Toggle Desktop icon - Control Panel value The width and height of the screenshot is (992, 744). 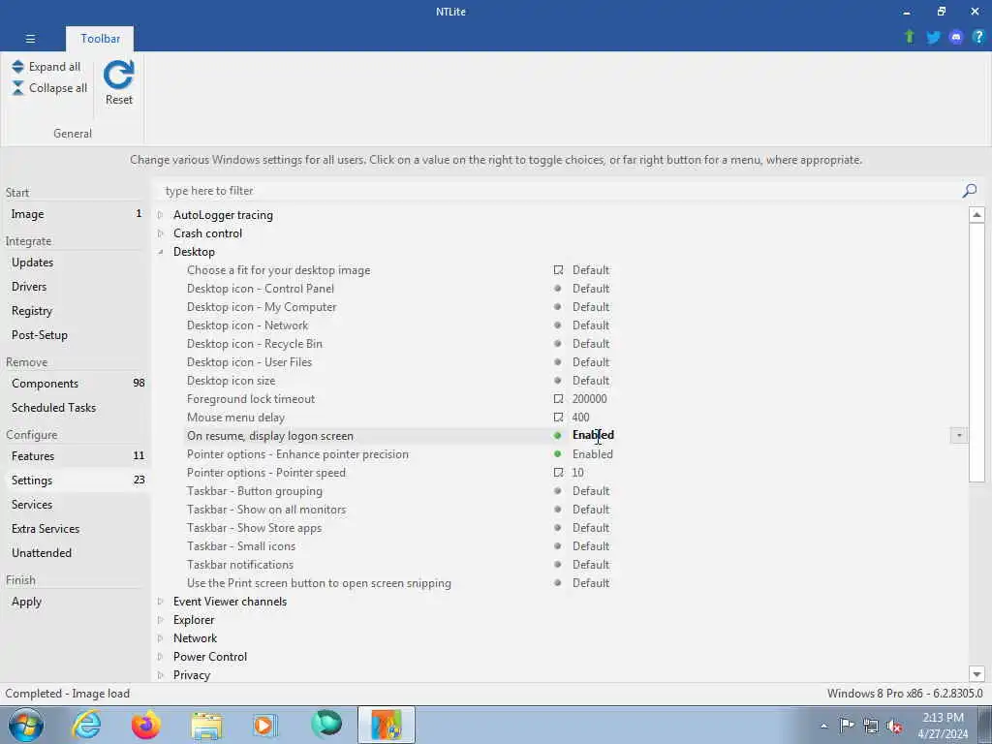(591, 289)
